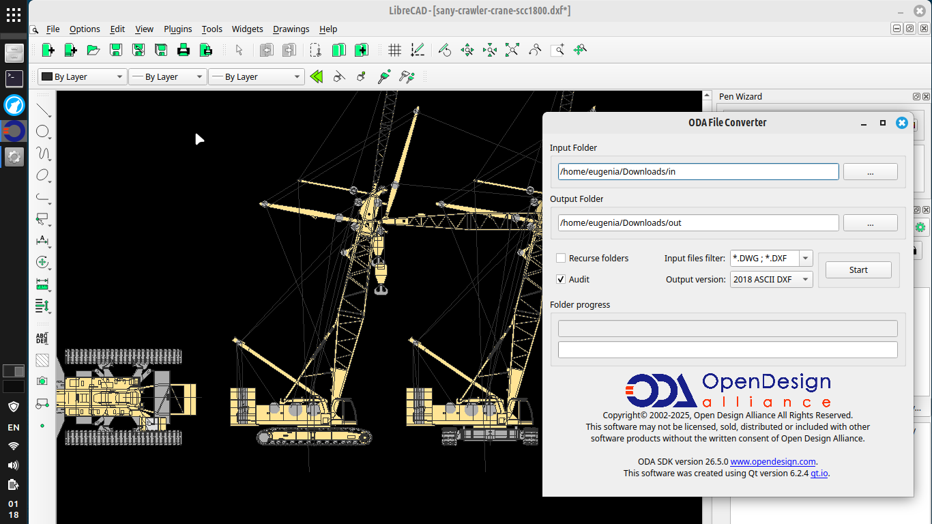Select the Hatch tool icon
Viewport: 932px width, 524px height.
pos(42,360)
